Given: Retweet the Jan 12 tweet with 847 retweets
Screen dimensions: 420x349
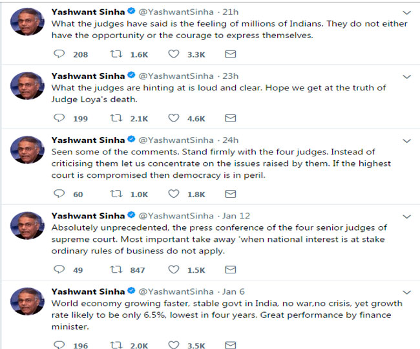Looking at the screenshot, I should (118, 270).
